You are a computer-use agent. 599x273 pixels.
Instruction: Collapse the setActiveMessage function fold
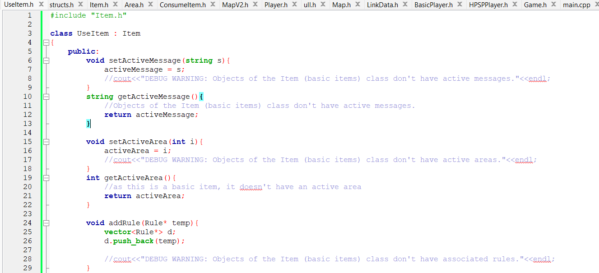coord(46,60)
